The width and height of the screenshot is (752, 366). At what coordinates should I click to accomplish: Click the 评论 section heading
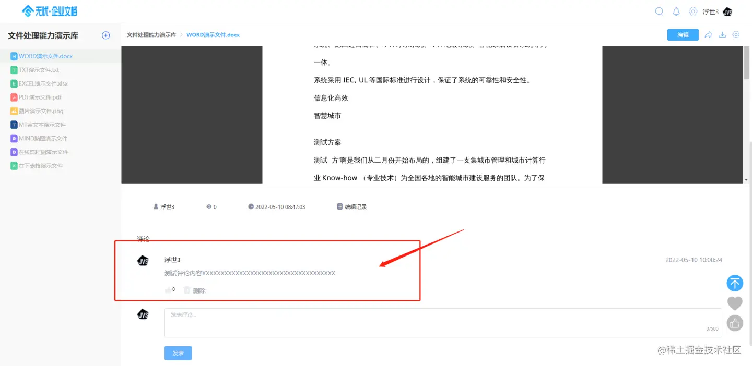point(143,239)
